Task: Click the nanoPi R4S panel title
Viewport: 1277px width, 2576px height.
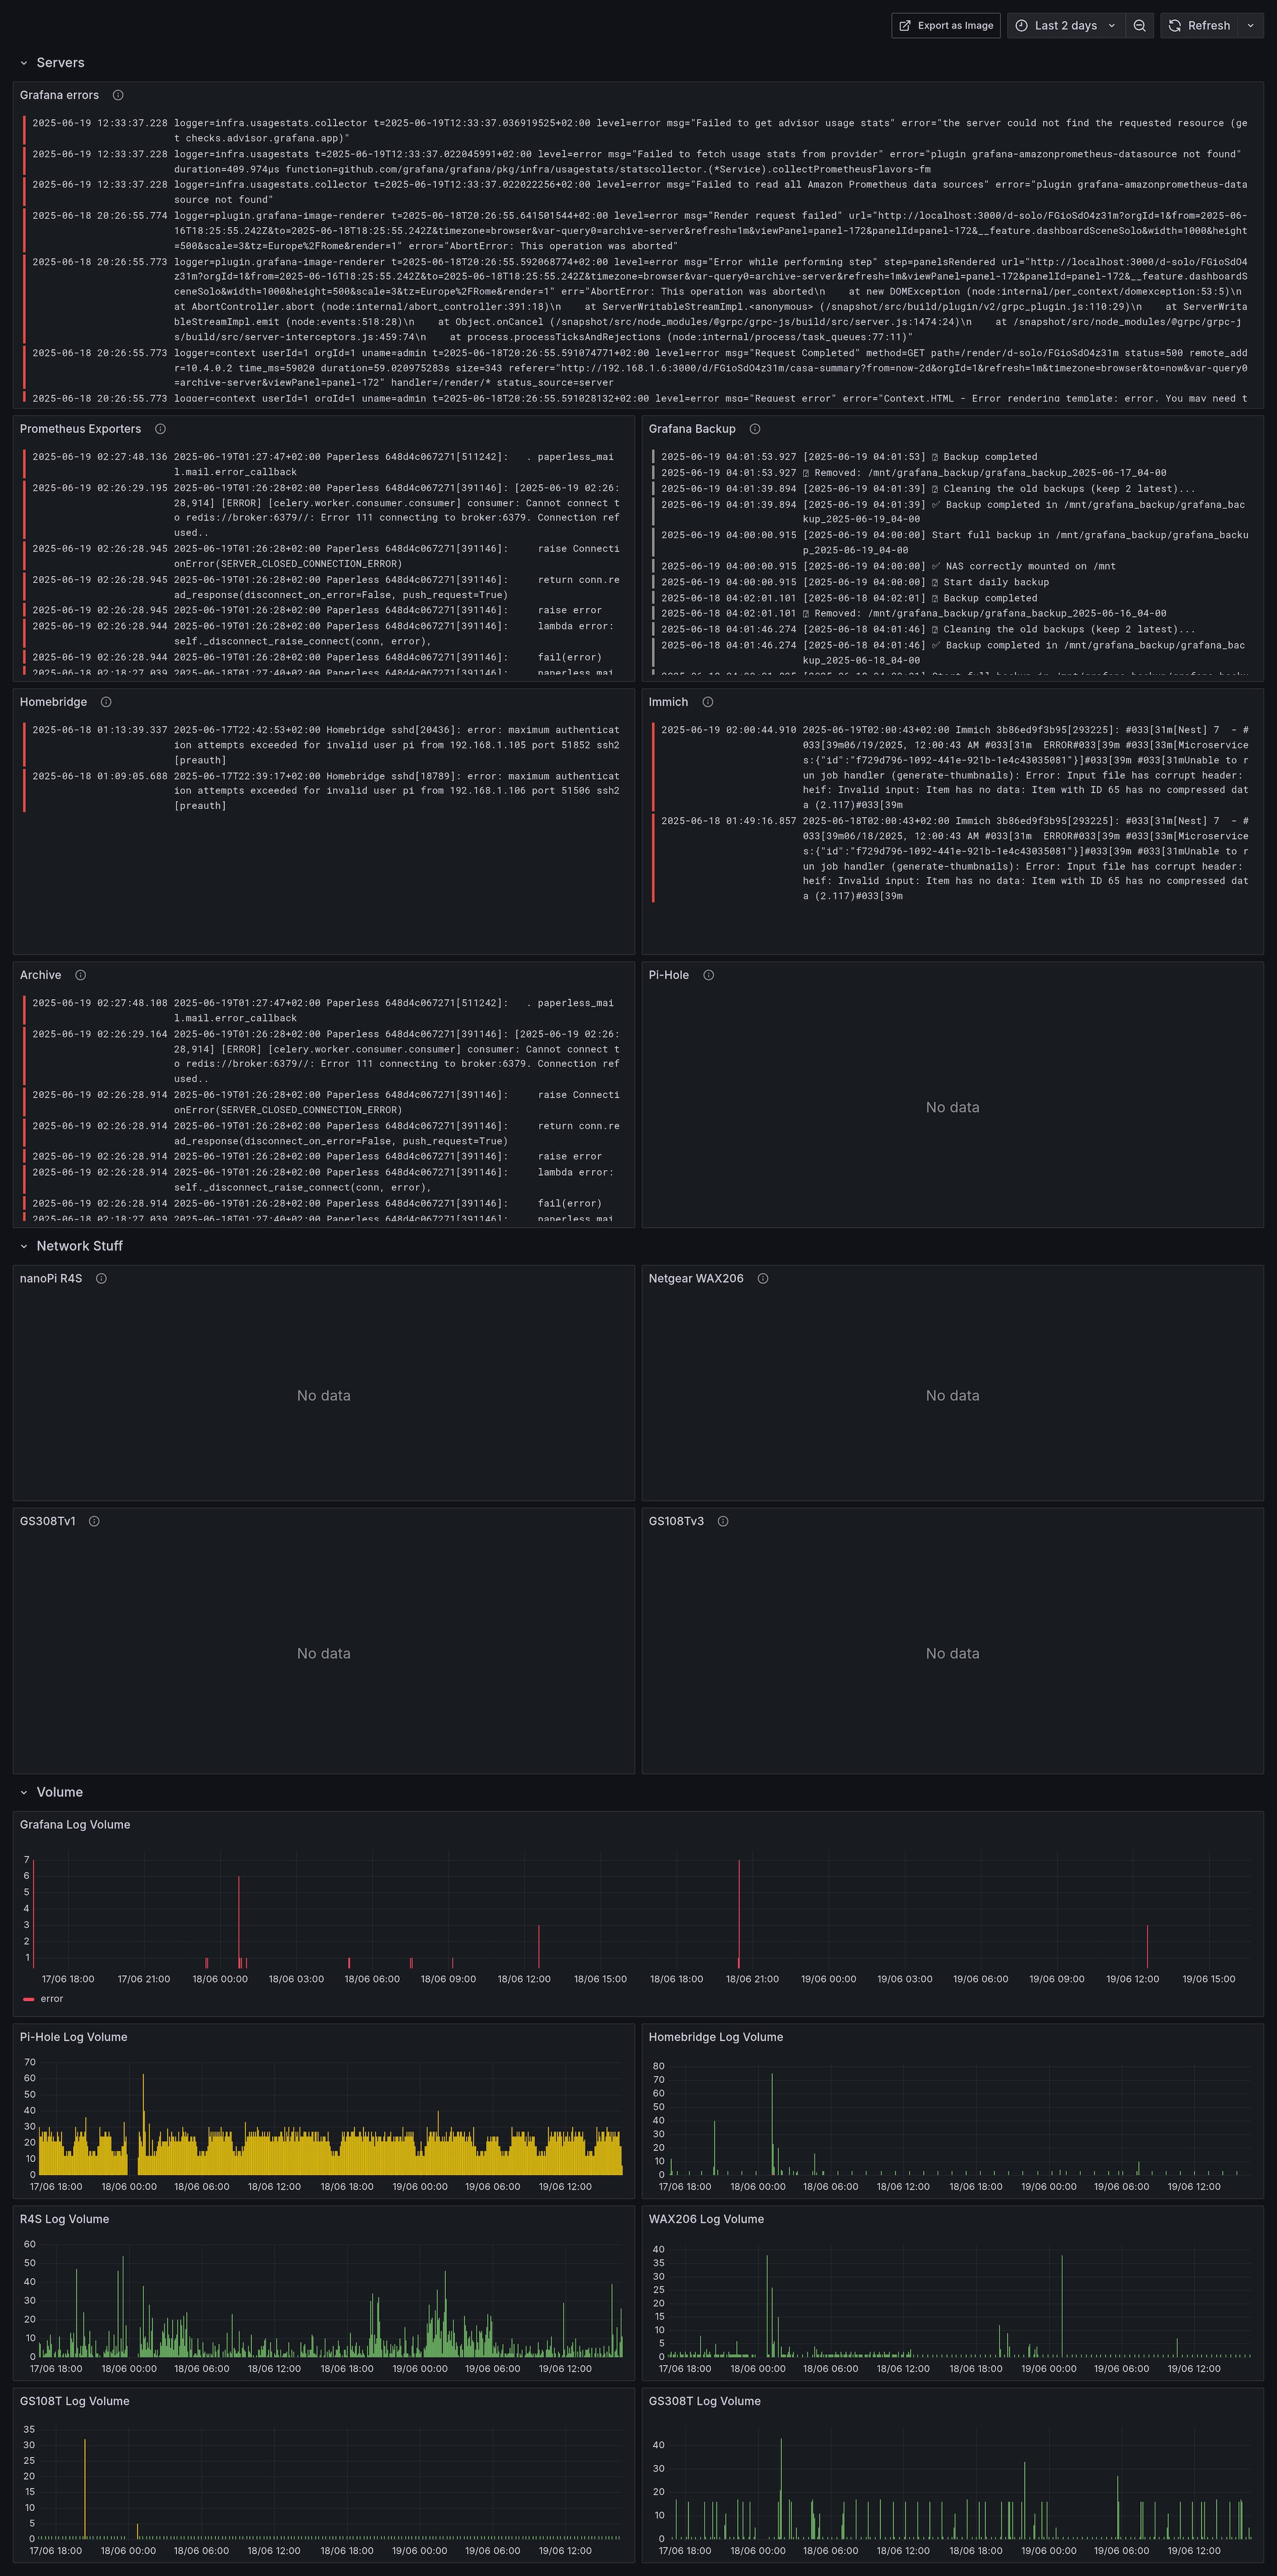Action: tap(51, 1278)
